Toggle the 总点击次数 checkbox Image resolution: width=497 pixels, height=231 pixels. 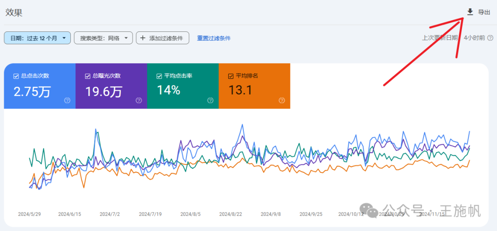[x=16, y=76]
